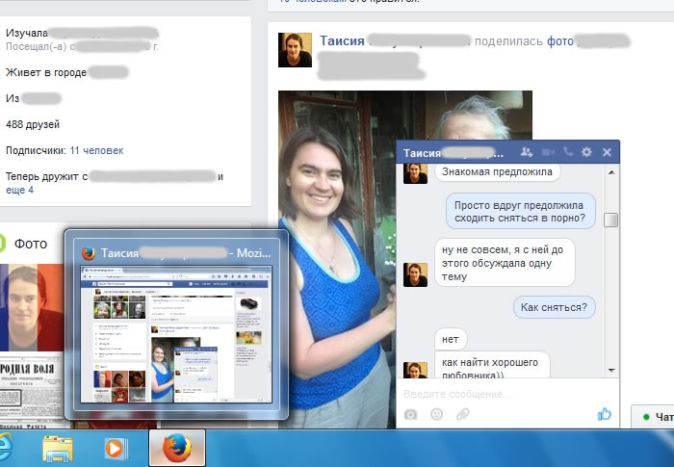Launch Windows Media Player from taskbar

(x=116, y=449)
